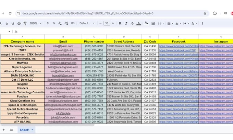This screenshot has height=140, width=233.
Task: Select the Fundbox company cell
Action: pos(22,96)
